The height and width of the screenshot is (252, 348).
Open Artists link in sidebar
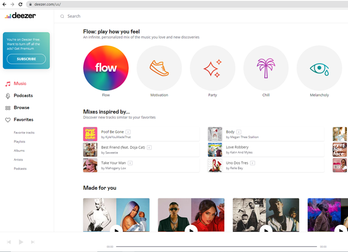point(18,159)
